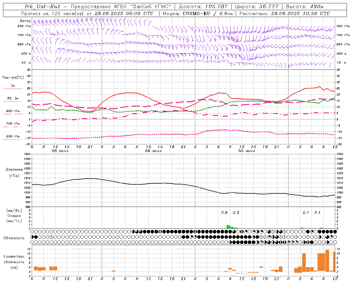This screenshot has width=351, height=281.
Task: Click the 850 гПа temperature legend line sample
Action: (x=13, y=114)
